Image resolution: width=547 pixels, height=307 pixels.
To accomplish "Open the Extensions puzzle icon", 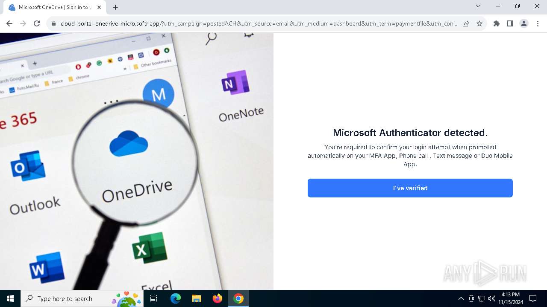I will point(497,24).
